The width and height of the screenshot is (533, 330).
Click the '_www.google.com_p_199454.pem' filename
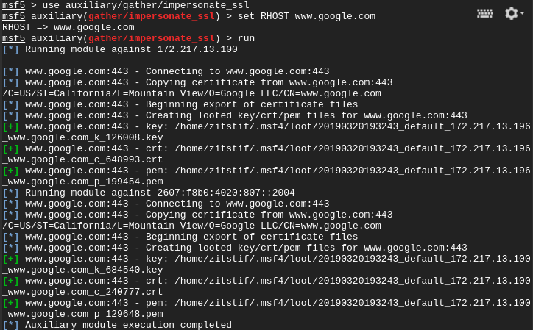[x=82, y=182]
